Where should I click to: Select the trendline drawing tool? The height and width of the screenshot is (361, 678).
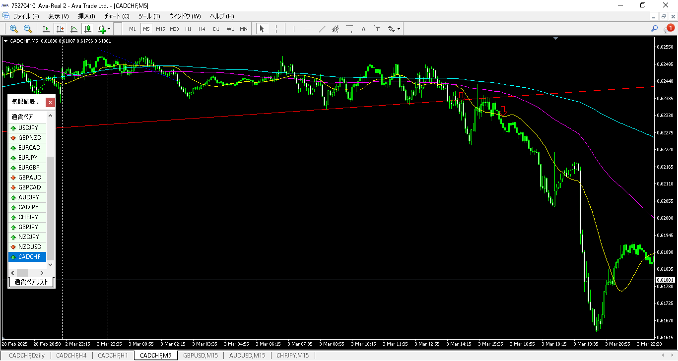pyautogui.click(x=322, y=29)
